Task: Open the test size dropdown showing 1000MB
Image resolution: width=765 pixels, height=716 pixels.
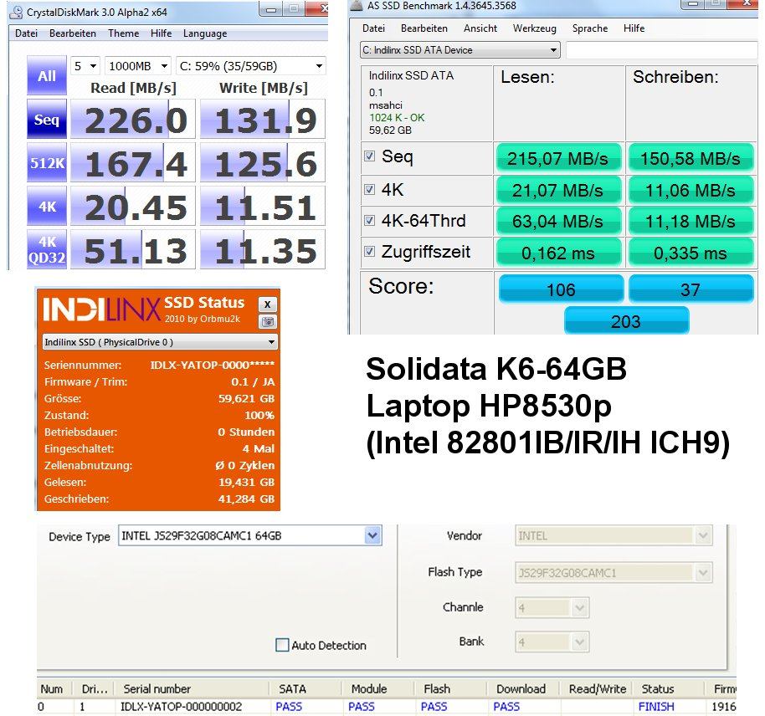Action: tap(137, 66)
